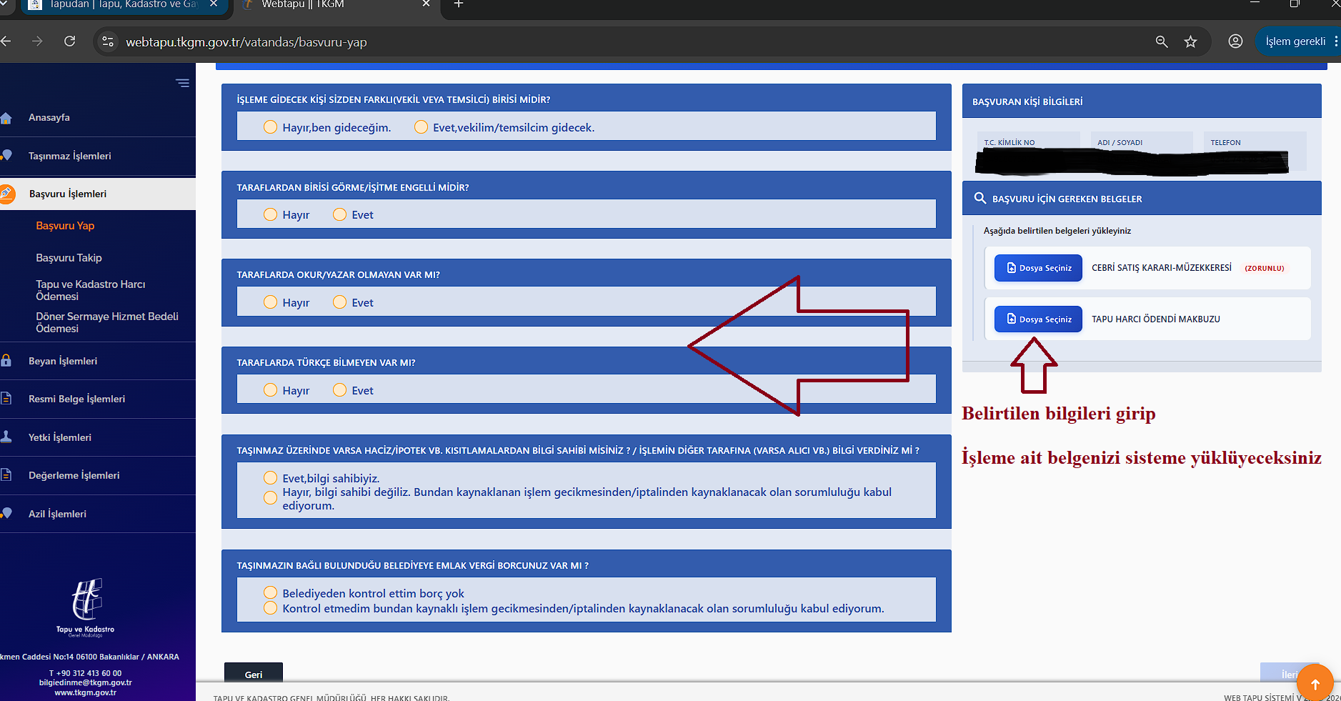Open Tapu ve Kadastro Harcı Ödemesi

pyautogui.click(x=91, y=290)
